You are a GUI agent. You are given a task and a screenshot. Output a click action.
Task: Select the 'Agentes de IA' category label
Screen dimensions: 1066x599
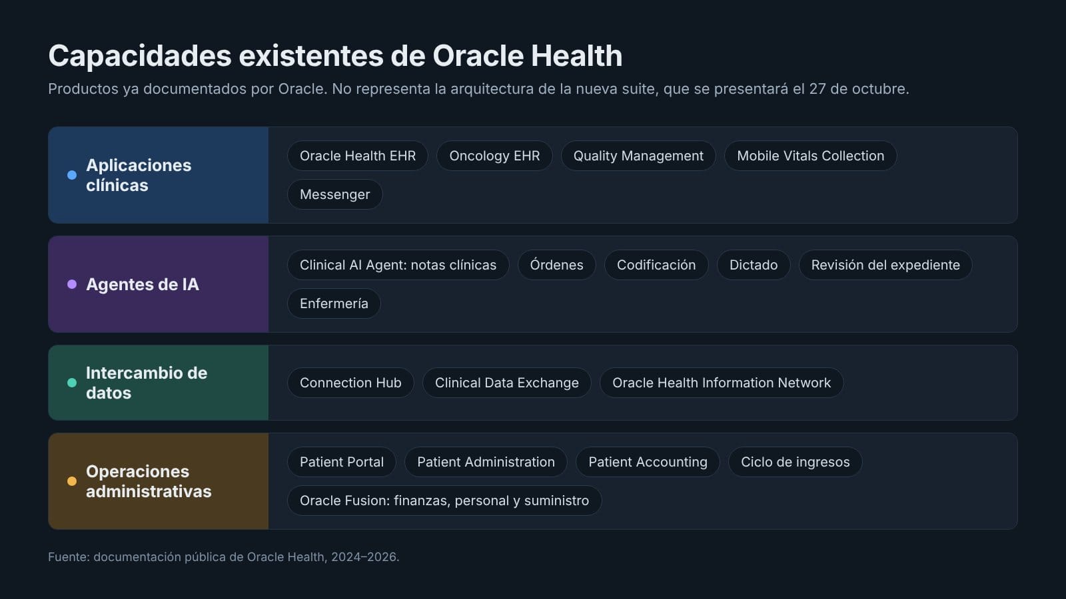(143, 284)
